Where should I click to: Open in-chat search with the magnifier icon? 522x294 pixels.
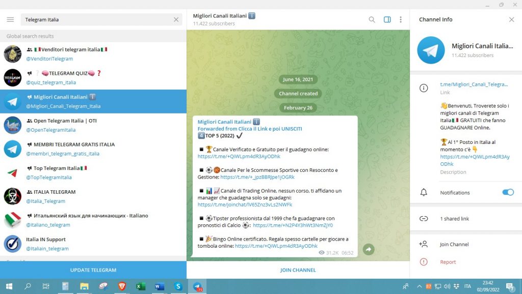372,19
